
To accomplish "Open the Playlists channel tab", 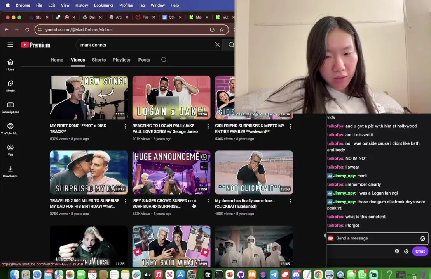I will (122, 60).
